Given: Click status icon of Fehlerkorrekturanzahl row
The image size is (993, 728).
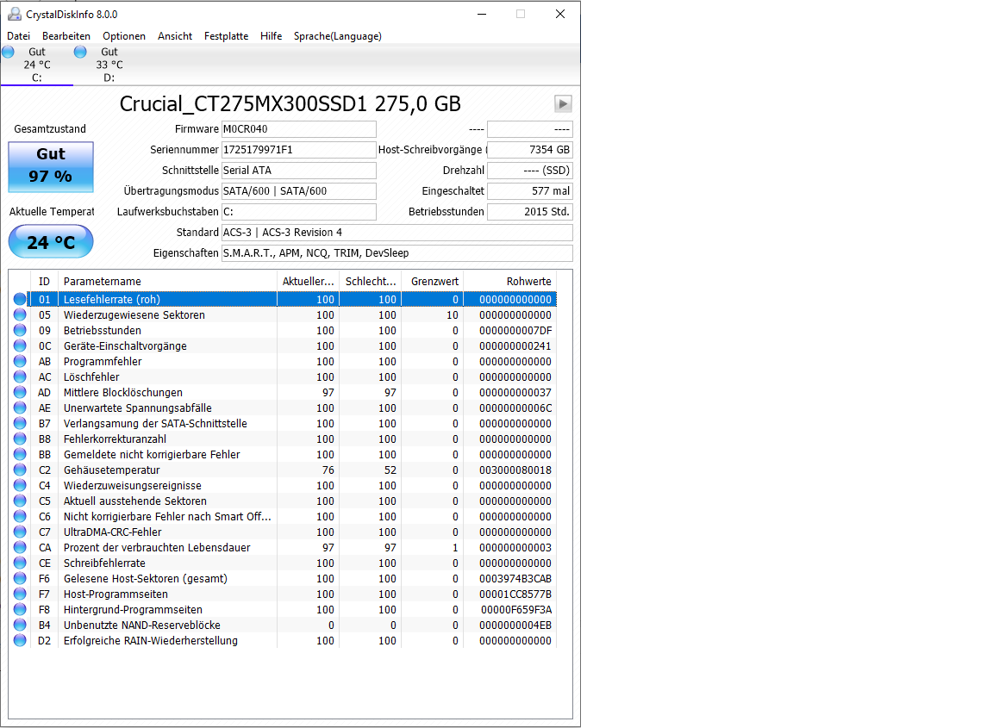Looking at the screenshot, I should click(x=20, y=439).
